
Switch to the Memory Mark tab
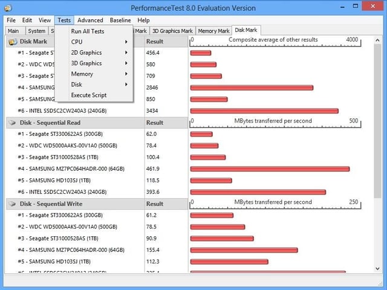pyautogui.click(x=213, y=31)
